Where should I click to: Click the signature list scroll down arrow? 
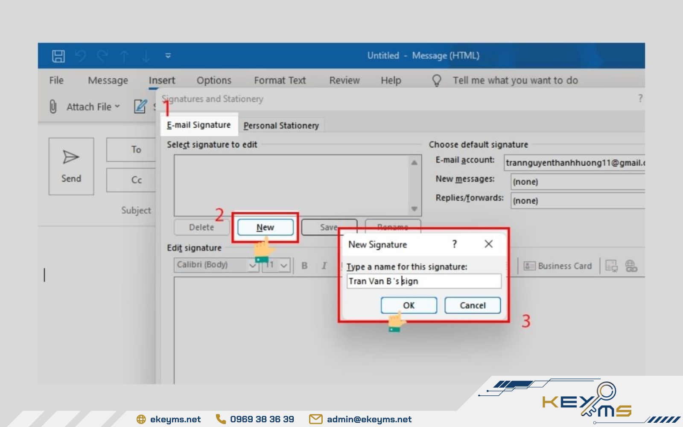coord(414,209)
